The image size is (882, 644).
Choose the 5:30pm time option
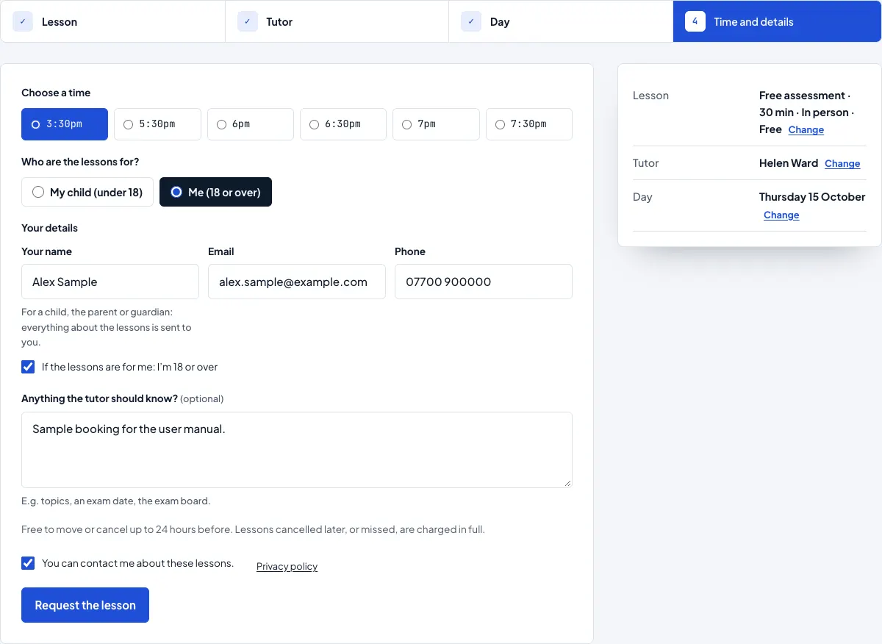pyautogui.click(x=157, y=124)
